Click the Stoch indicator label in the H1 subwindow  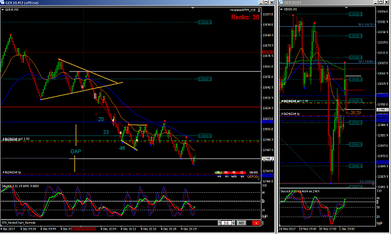point(299,192)
